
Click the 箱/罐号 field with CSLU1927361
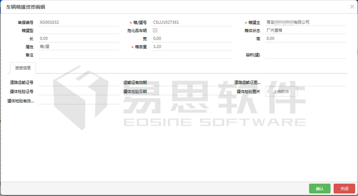(x=192, y=22)
